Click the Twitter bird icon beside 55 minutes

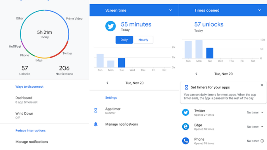[x=110, y=26]
